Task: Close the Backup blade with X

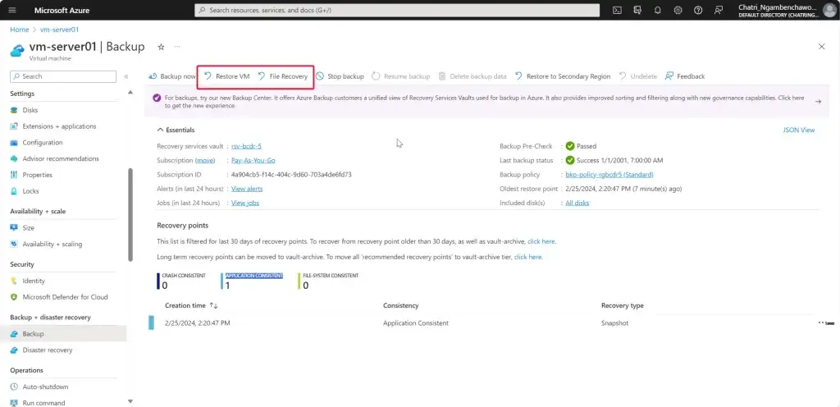Action: tap(822, 47)
